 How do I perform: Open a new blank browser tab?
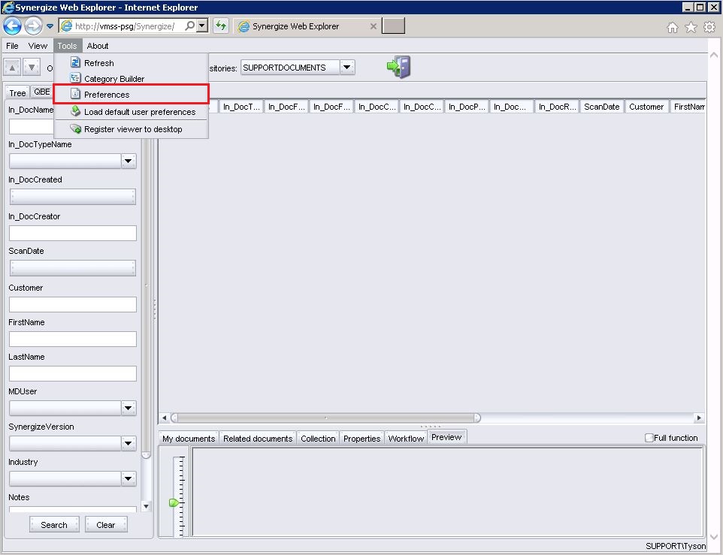[393, 26]
